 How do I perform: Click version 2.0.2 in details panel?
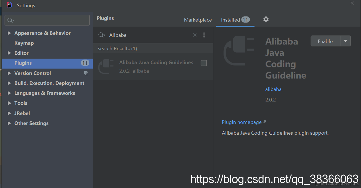[x=271, y=100]
